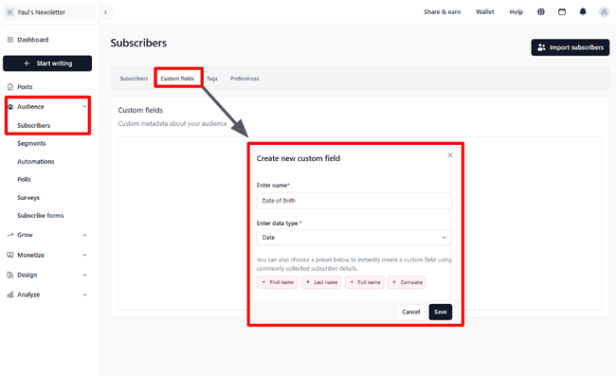
Task: Click the Posts document icon
Action: click(x=10, y=87)
